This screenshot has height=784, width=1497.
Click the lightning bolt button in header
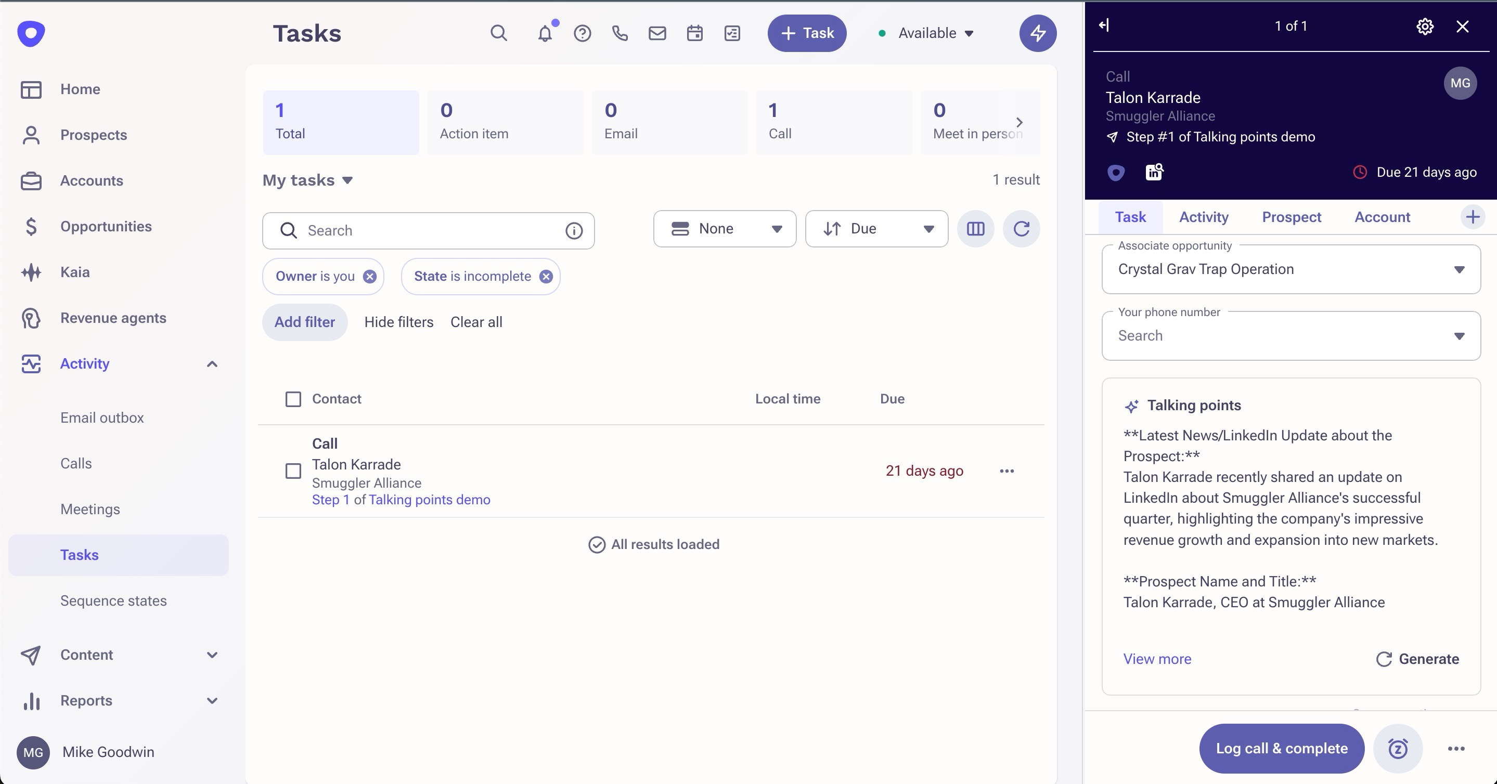pos(1037,33)
